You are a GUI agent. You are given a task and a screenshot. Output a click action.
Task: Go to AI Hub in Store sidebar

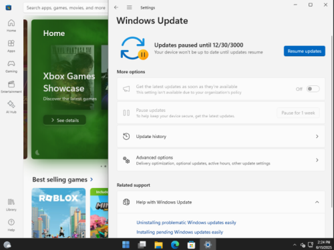click(x=11, y=107)
